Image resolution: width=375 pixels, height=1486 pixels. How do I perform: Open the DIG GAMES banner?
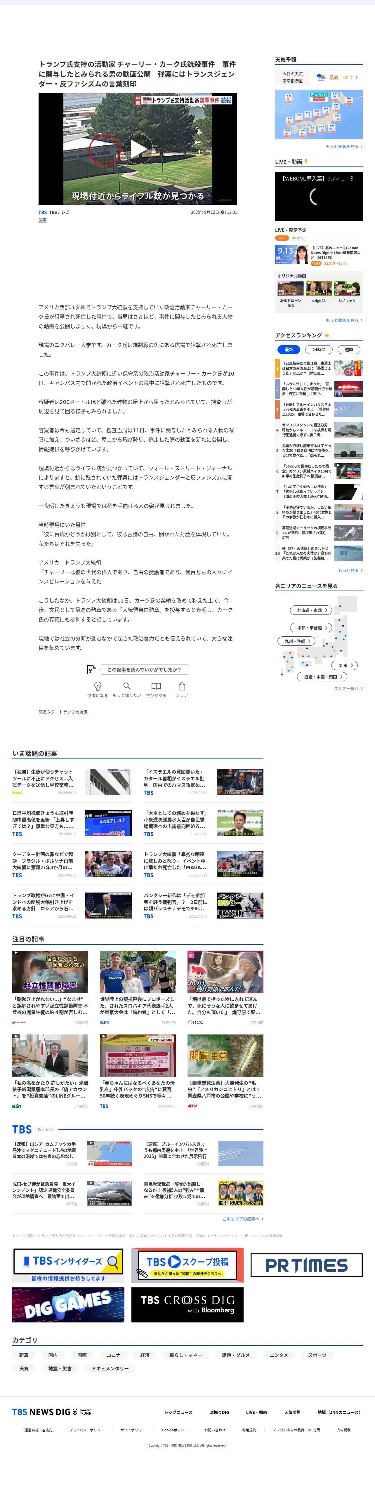coord(68,1305)
